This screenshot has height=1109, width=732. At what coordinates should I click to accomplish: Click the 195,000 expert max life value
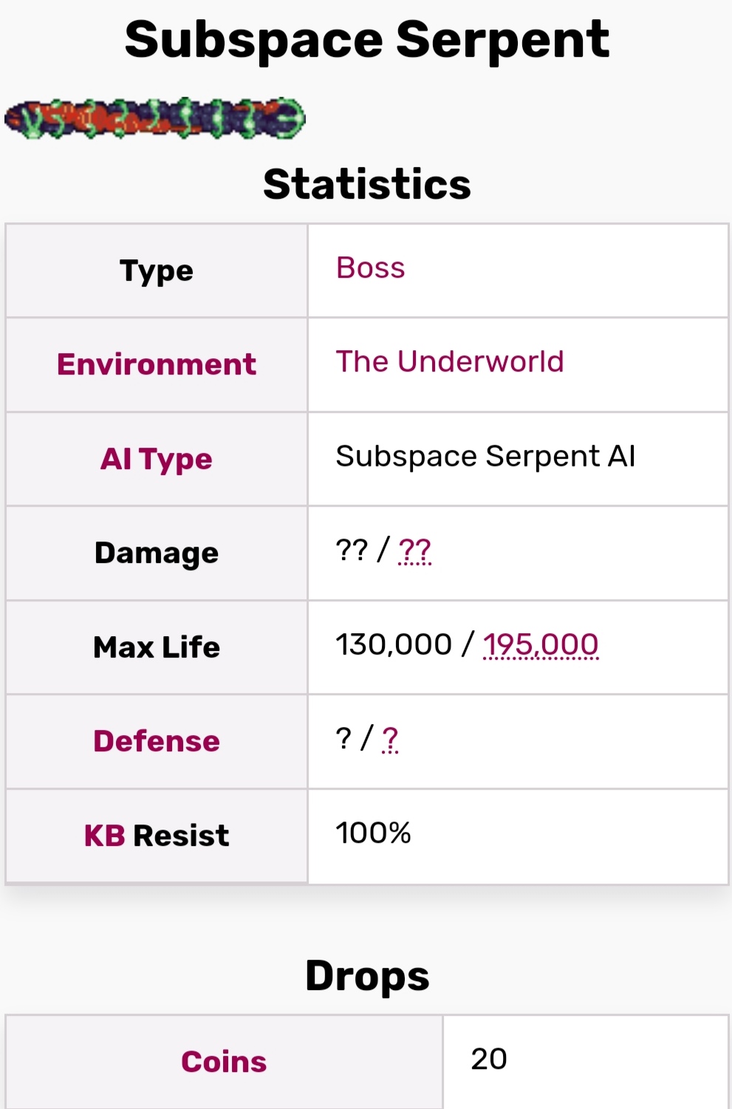point(541,645)
